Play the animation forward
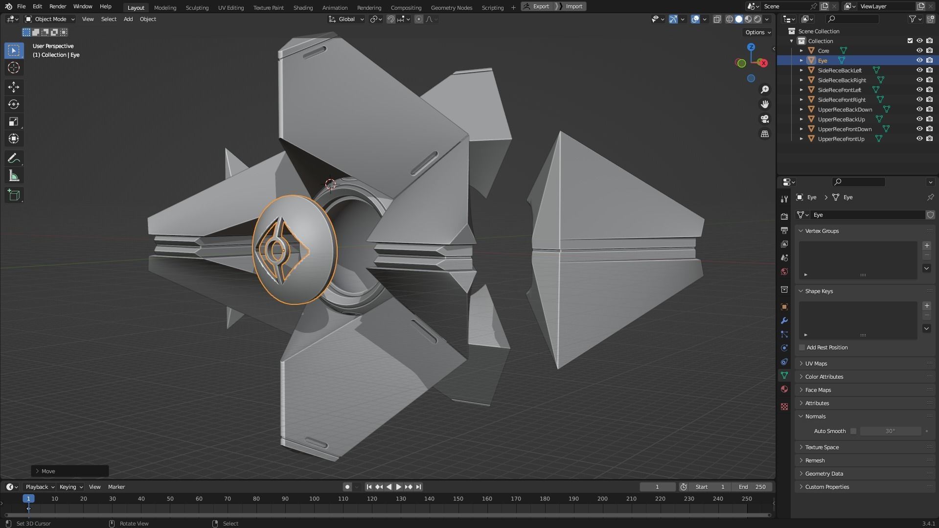This screenshot has width=939, height=528. [398, 487]
